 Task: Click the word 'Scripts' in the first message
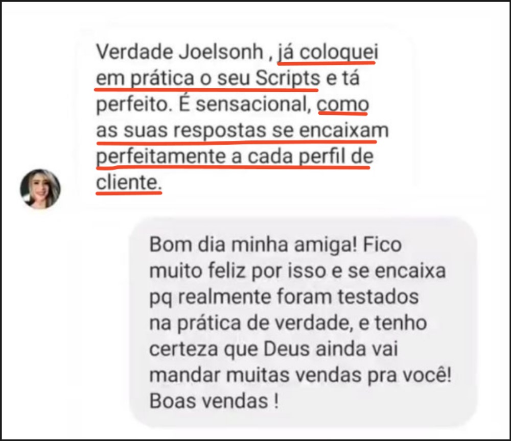(288, 79)
